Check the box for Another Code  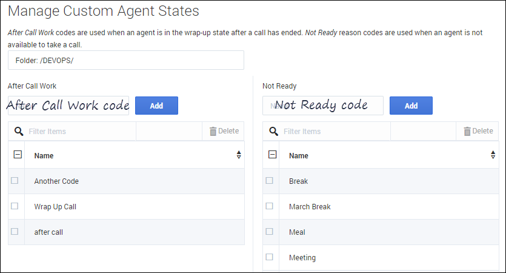[15, 181]
